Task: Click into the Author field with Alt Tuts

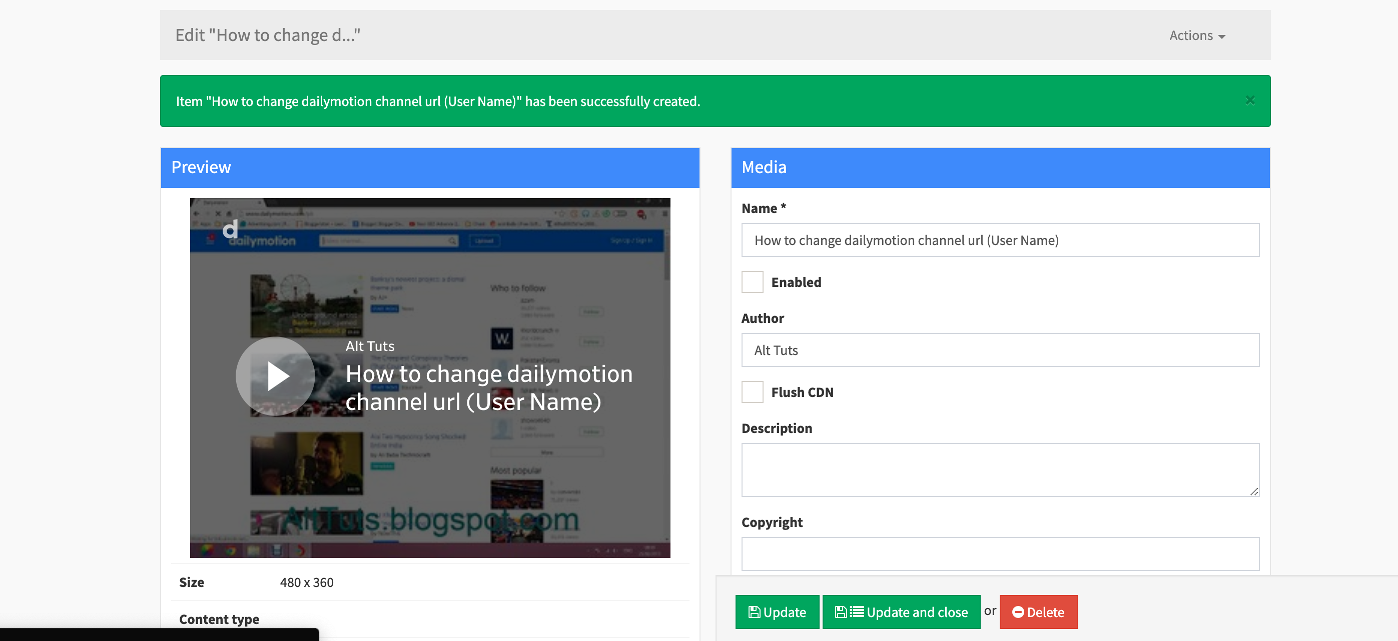Action: [1000, 350]
